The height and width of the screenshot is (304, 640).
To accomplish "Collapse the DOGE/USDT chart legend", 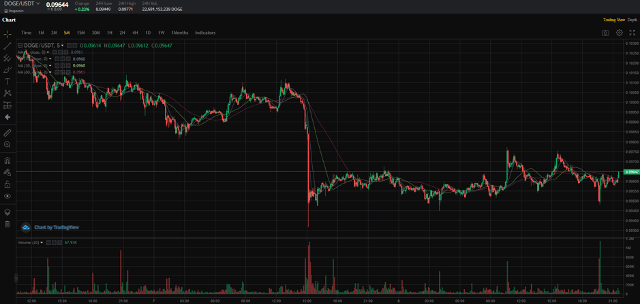I will pos(20,46).
